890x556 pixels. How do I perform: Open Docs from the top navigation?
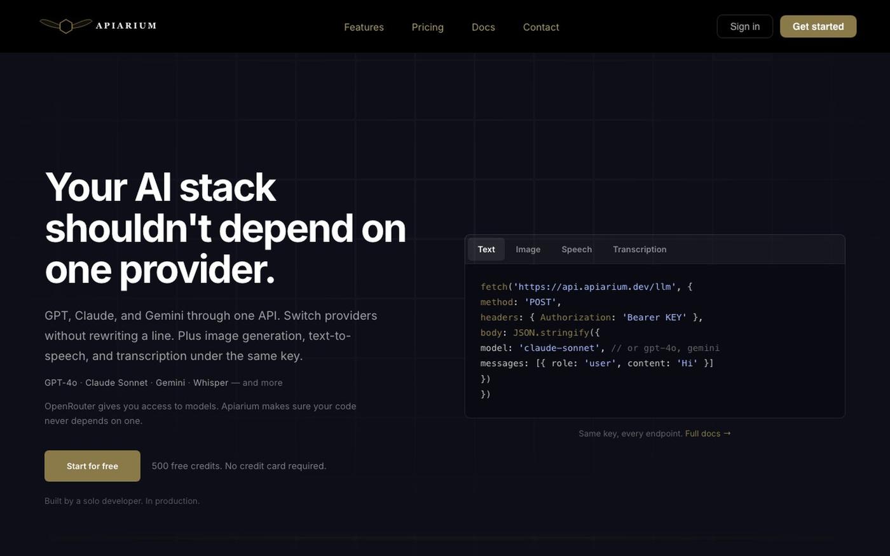pos(483,27)
